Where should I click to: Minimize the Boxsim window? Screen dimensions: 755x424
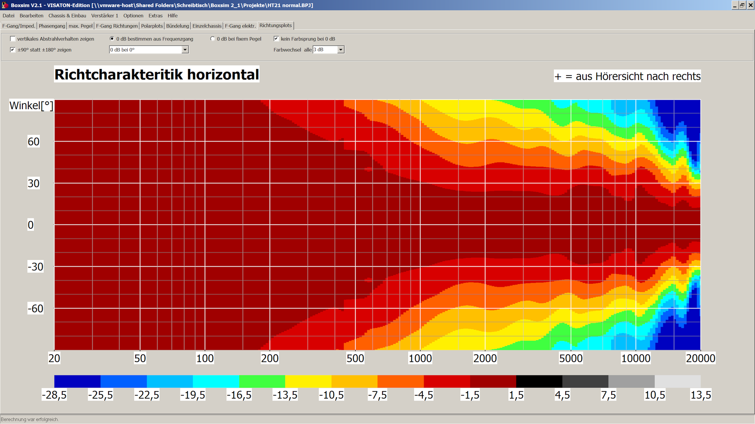click(x=735, y=5)
